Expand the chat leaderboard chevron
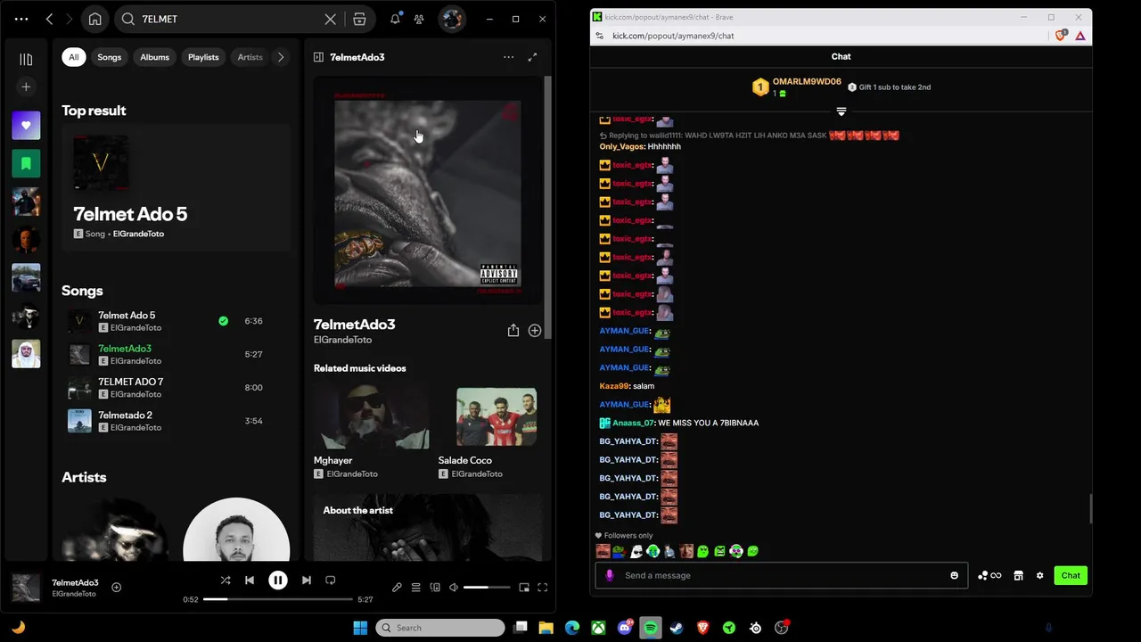1141x642 pixels. (x=841, y=111)
